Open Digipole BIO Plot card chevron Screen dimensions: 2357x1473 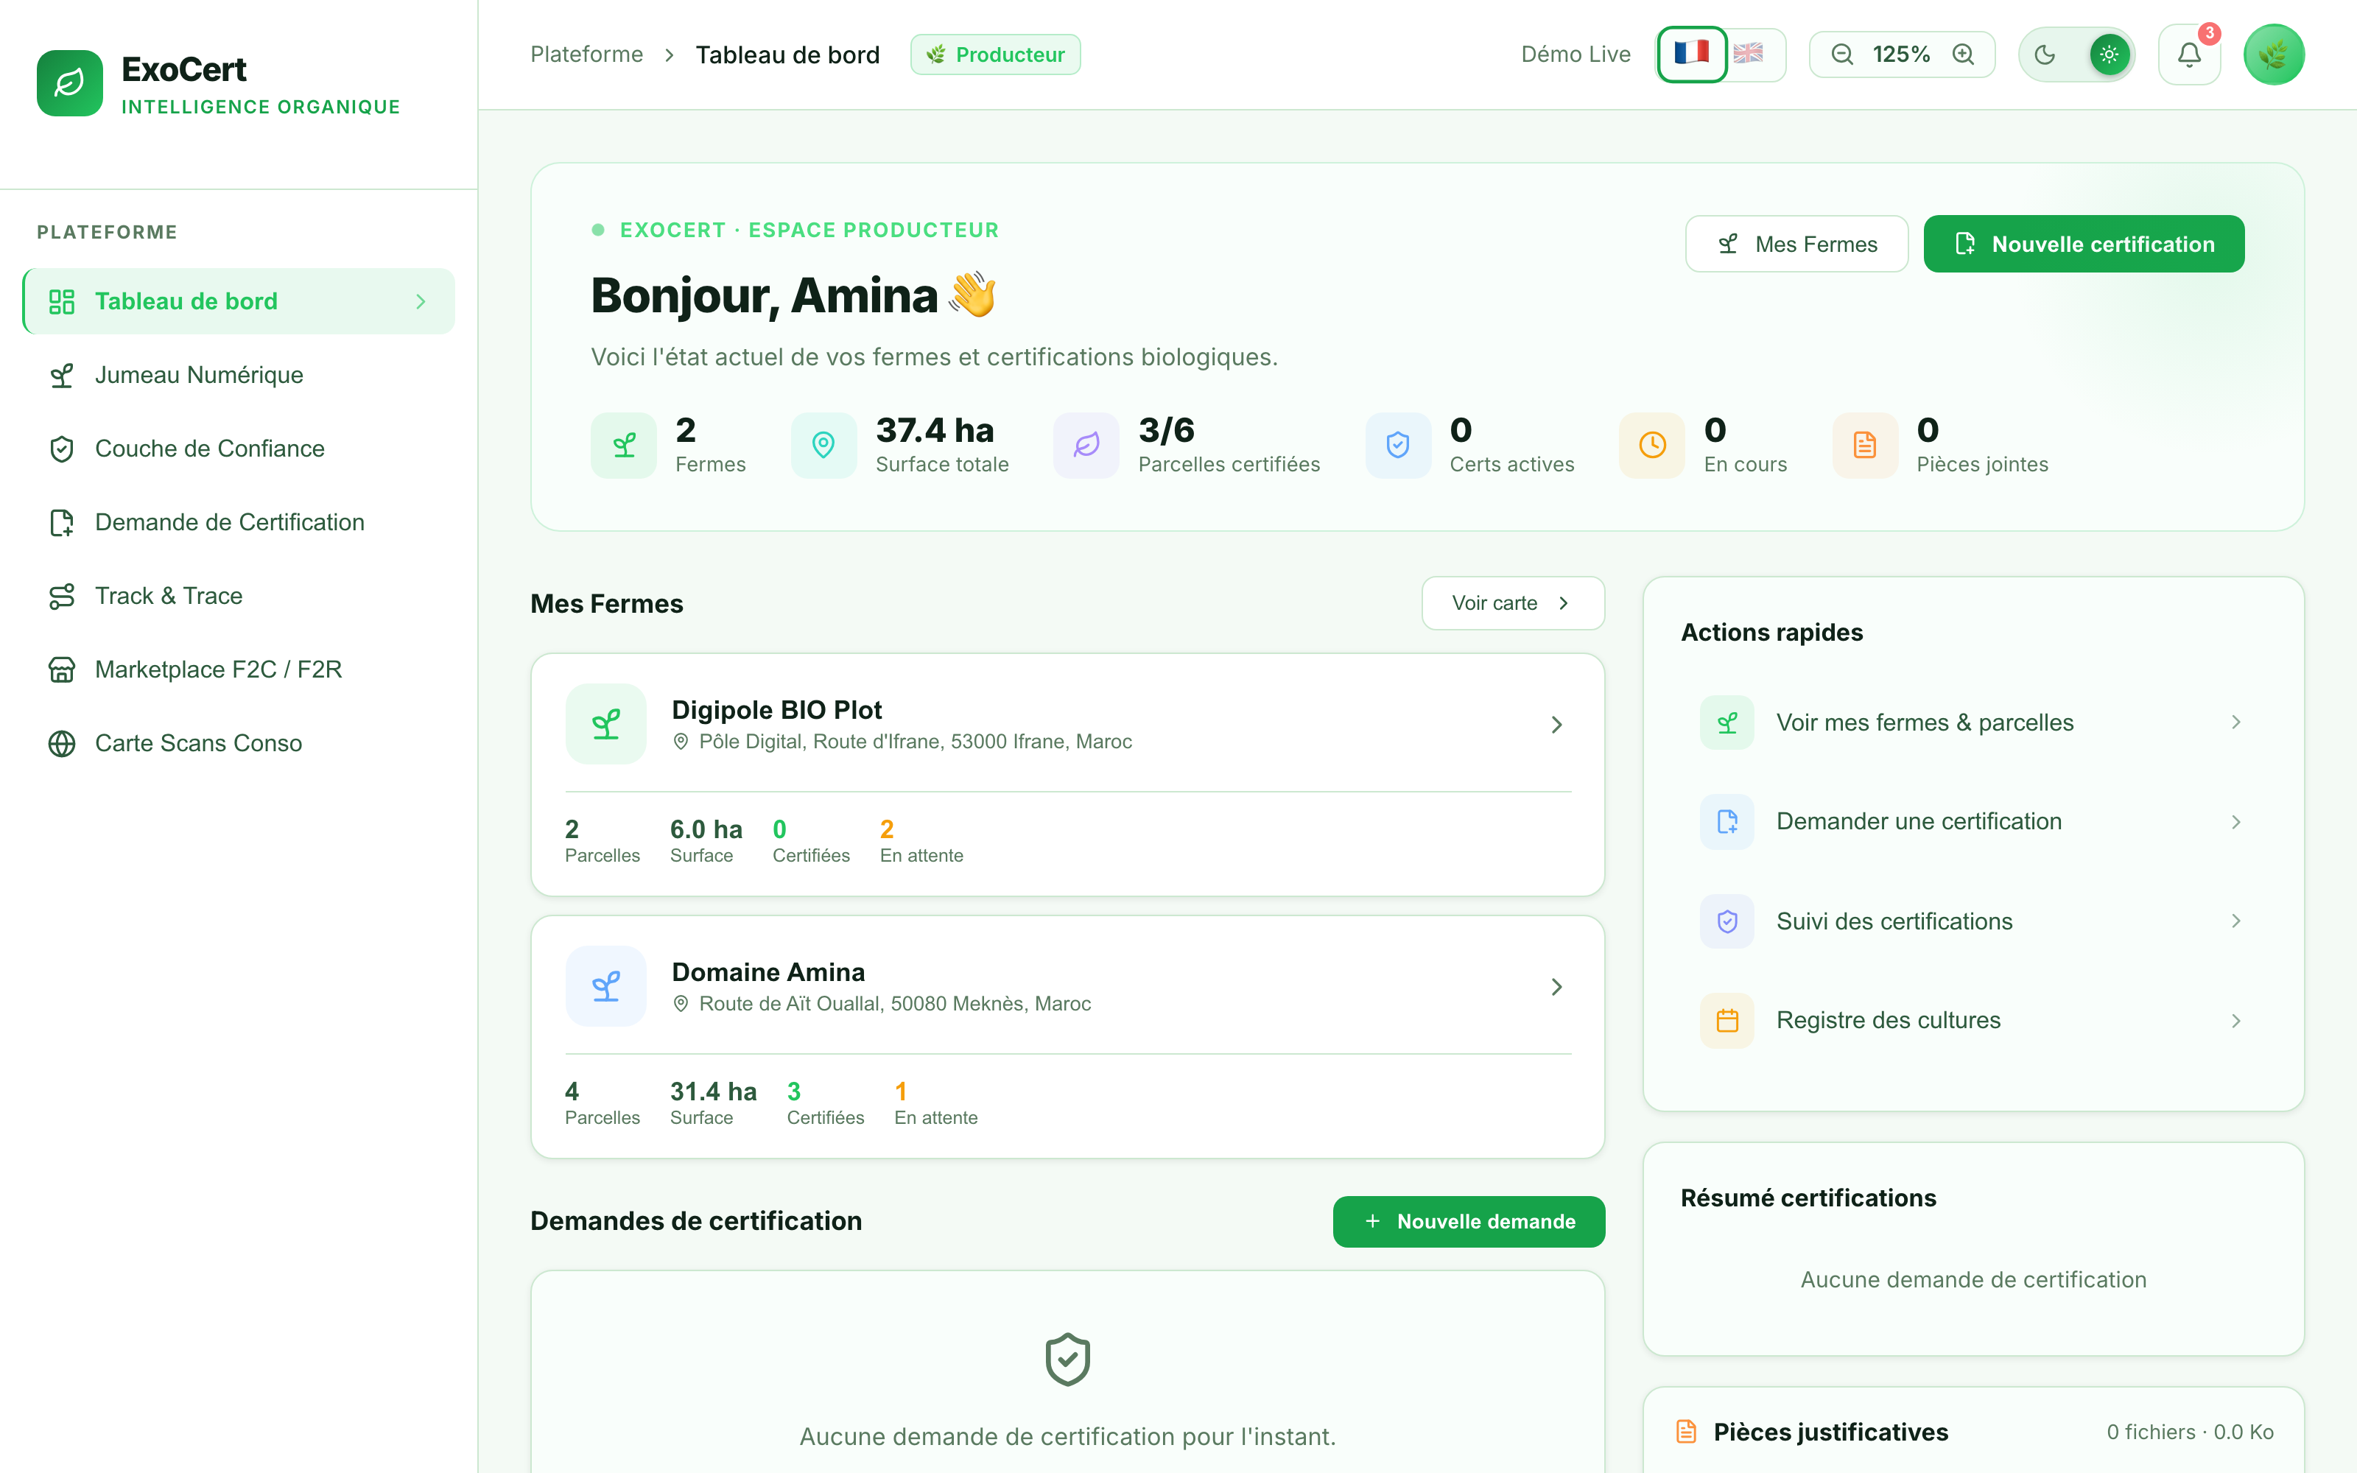(x=1556, y=725)
